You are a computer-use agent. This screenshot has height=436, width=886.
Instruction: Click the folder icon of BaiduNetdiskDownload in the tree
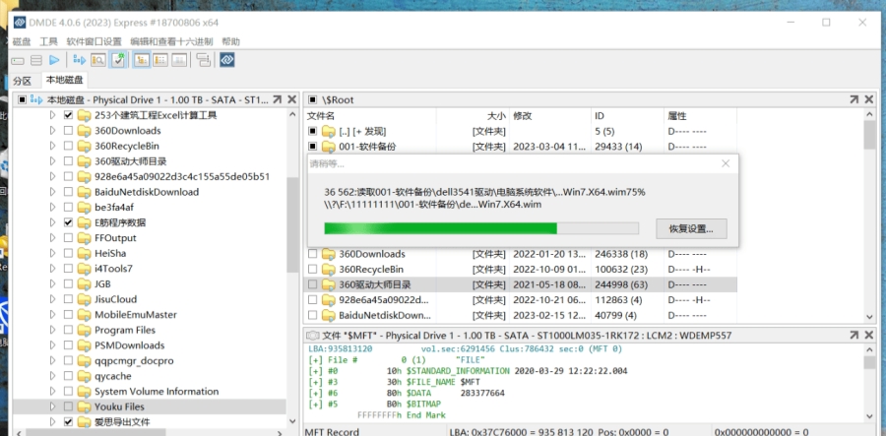pyautogui.click(x=85, y=192)
